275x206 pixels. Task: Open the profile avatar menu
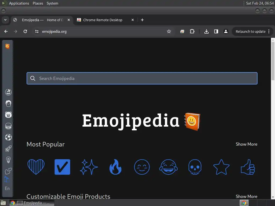226,31
